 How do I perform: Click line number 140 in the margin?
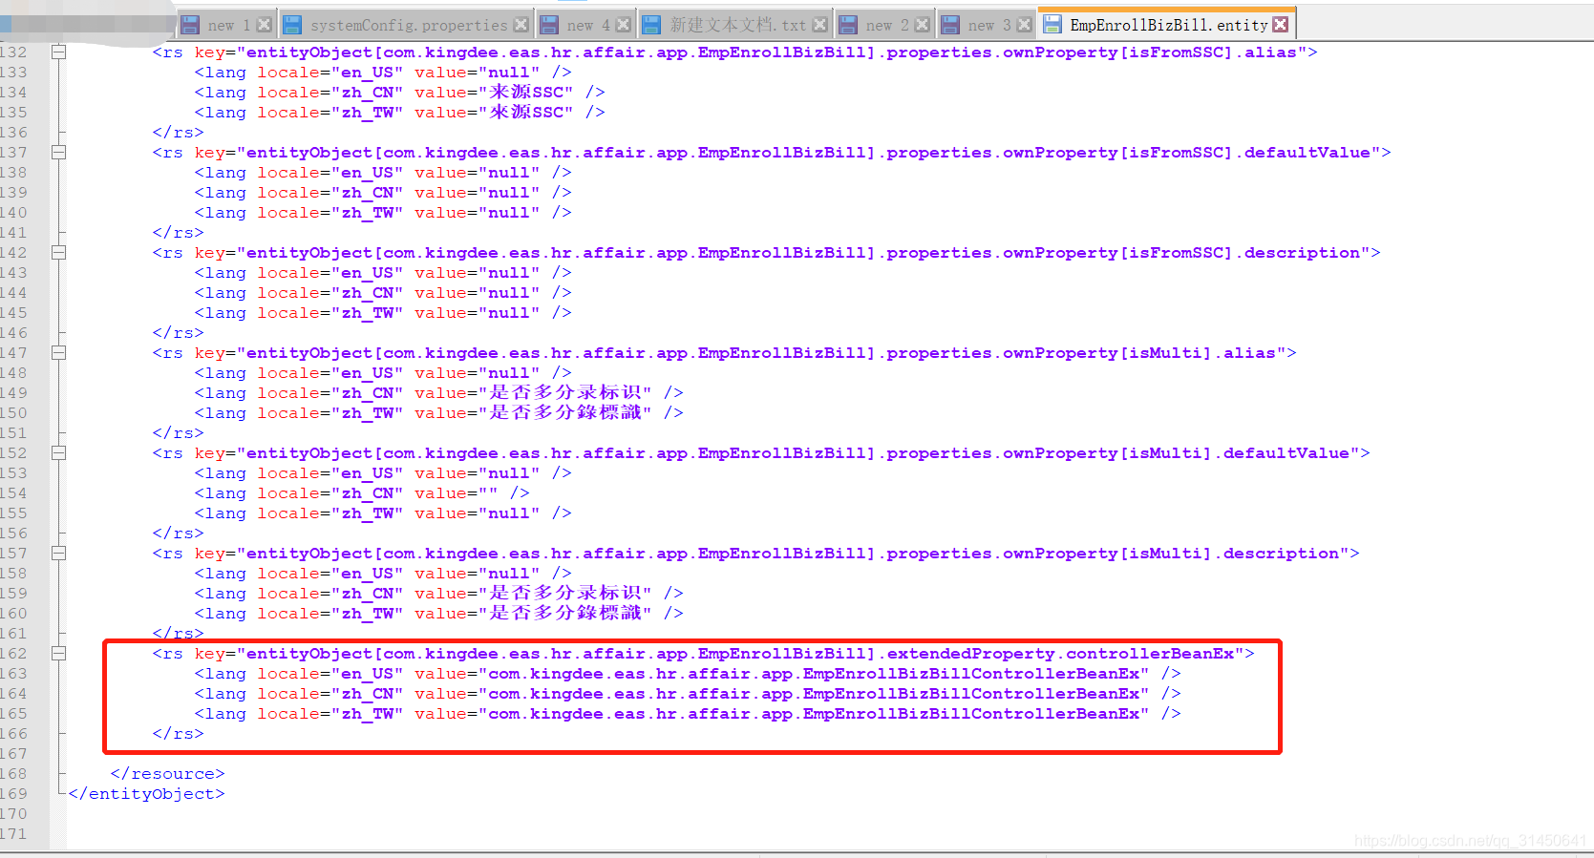click(x=14, y=213)
